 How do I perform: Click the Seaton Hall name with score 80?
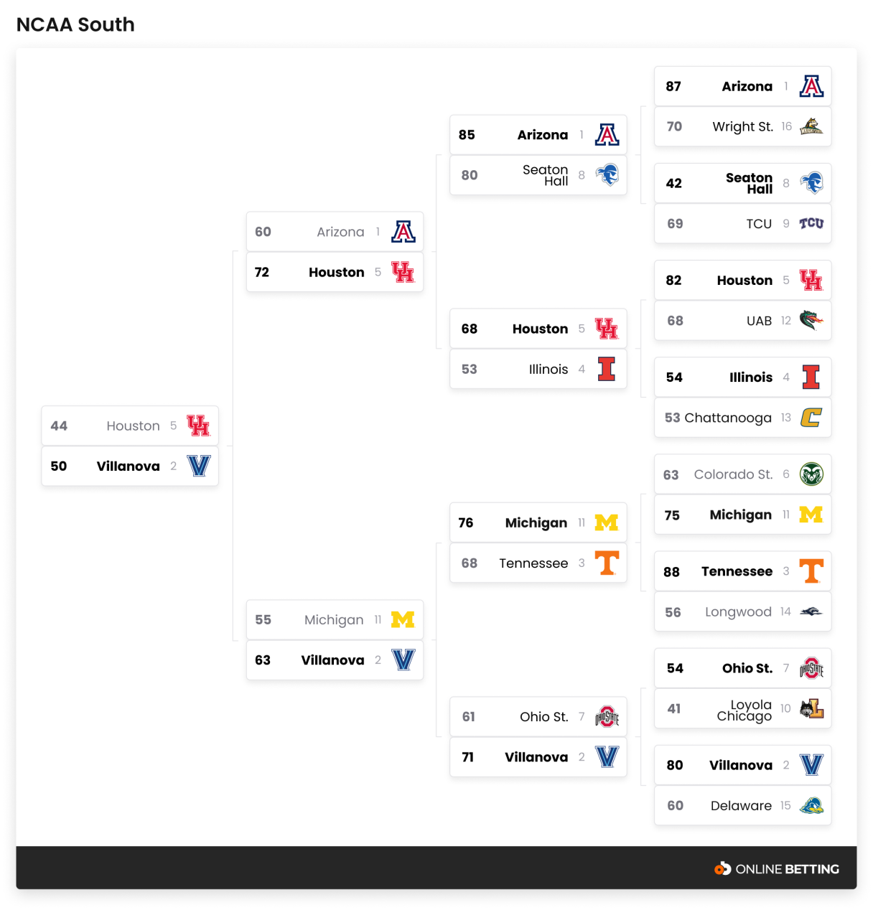pos(545,175)
